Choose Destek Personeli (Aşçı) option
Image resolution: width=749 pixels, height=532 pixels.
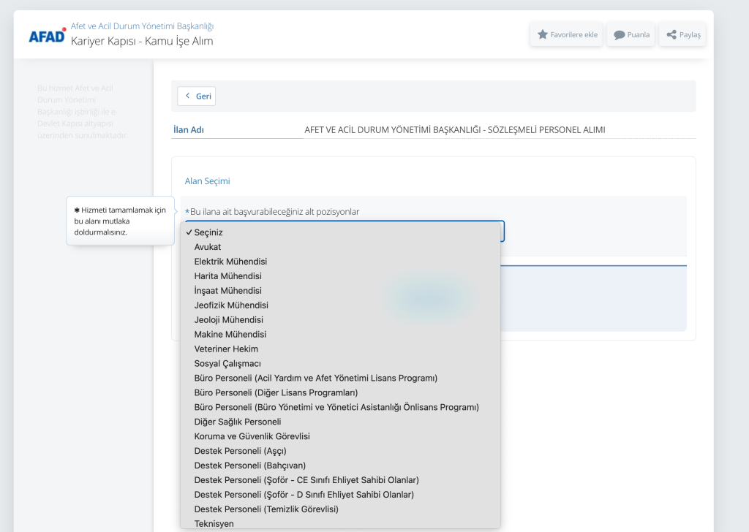[x=240, y=451]
